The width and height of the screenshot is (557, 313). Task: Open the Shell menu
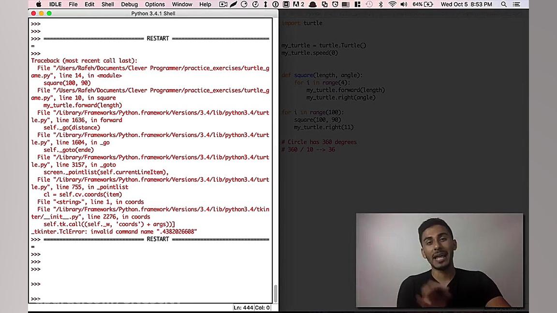[107, 4]
